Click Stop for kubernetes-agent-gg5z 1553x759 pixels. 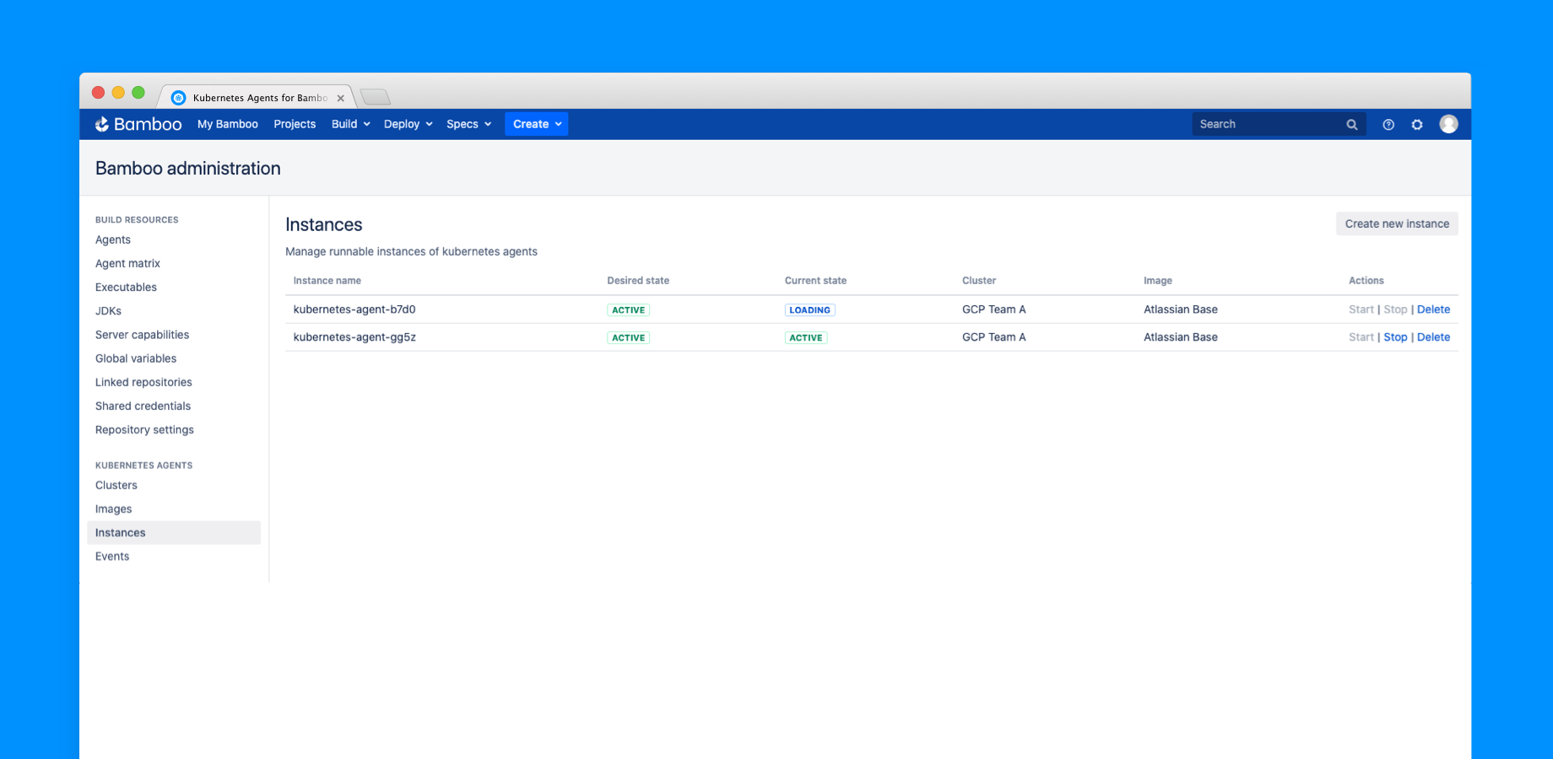point(1395,337)
